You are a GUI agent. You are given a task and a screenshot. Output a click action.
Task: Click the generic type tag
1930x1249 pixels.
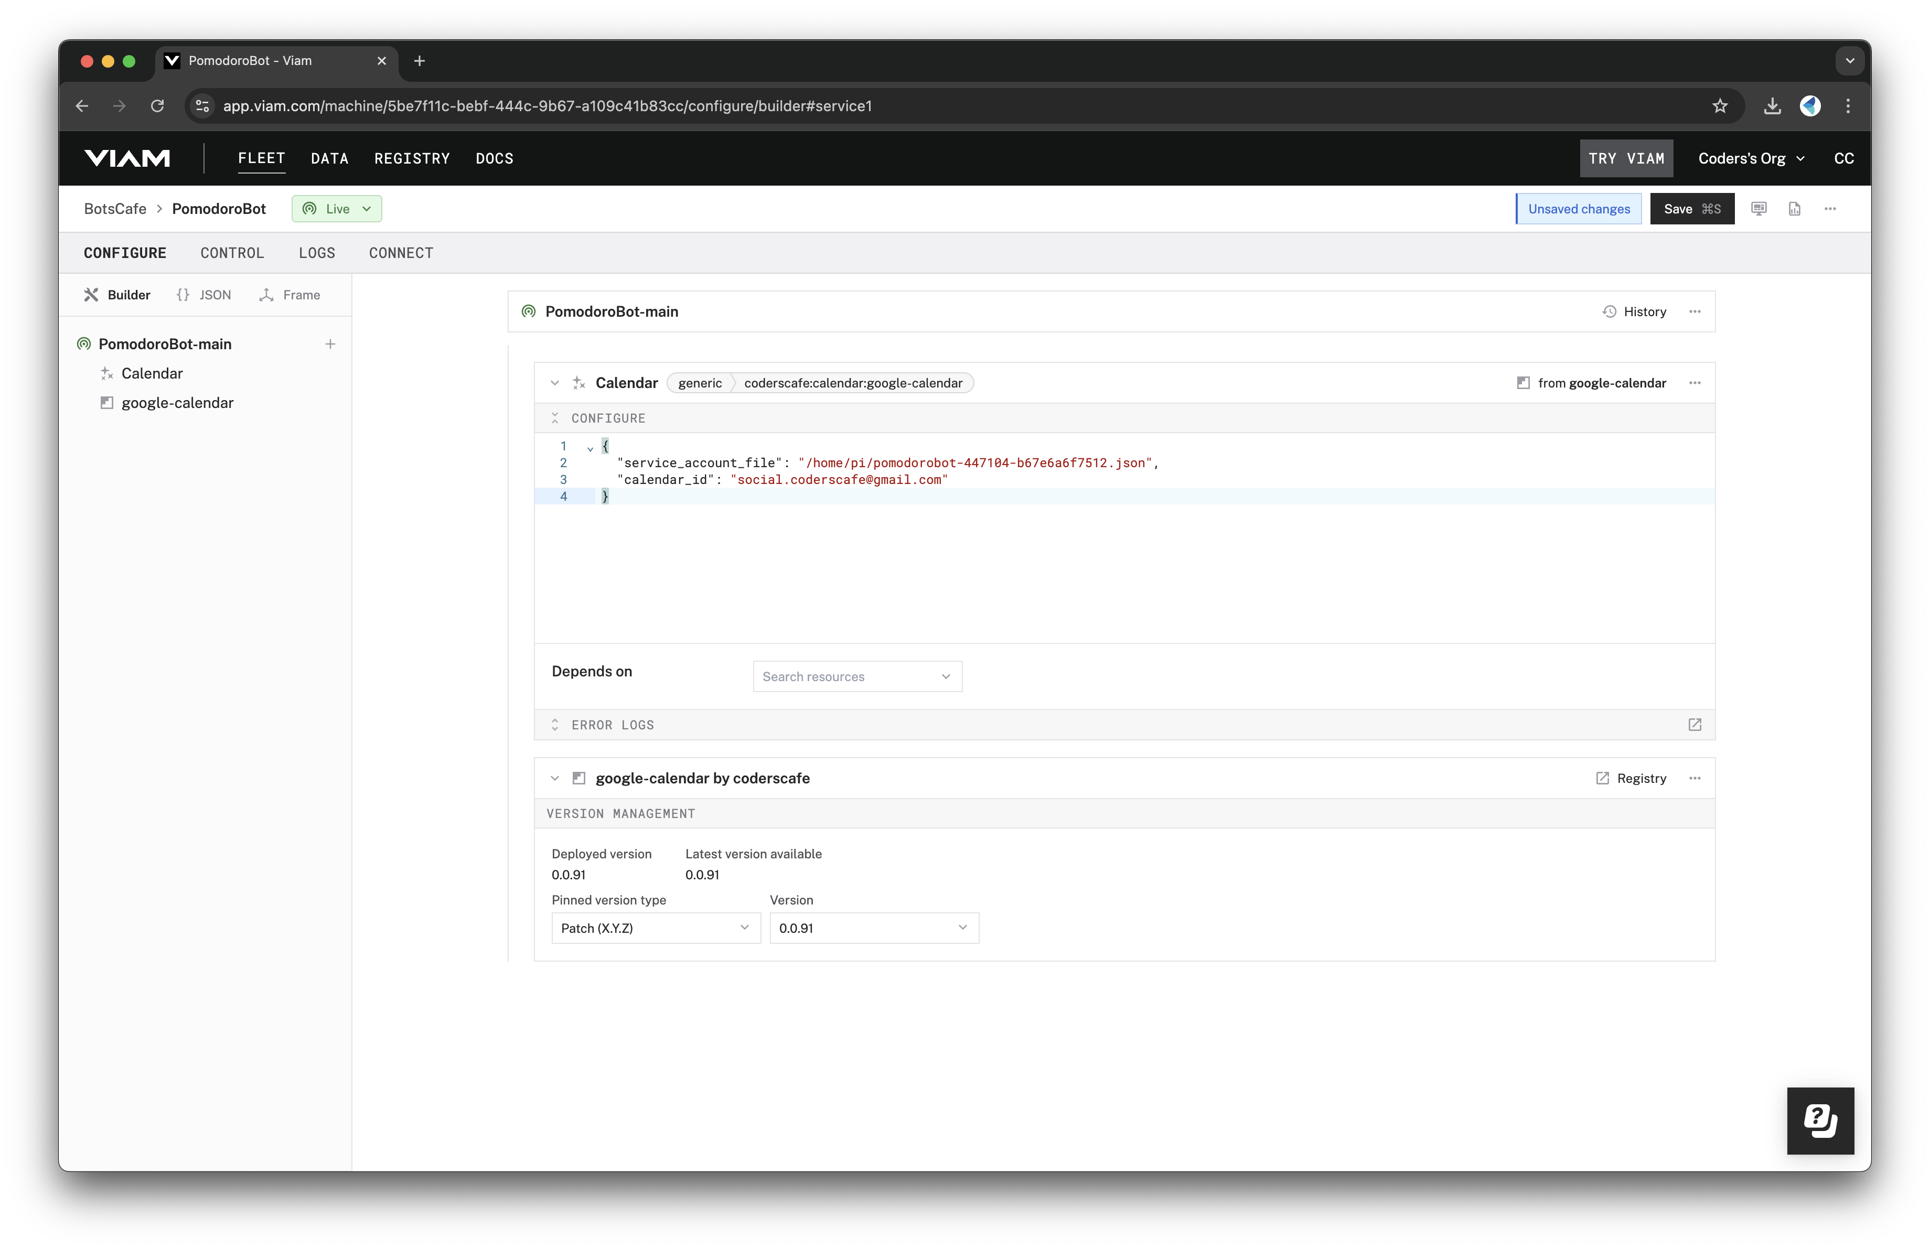tap(700, 383)
